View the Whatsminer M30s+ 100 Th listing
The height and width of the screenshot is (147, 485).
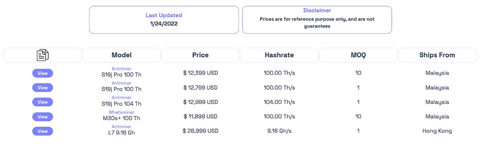[x=43, y=117]
